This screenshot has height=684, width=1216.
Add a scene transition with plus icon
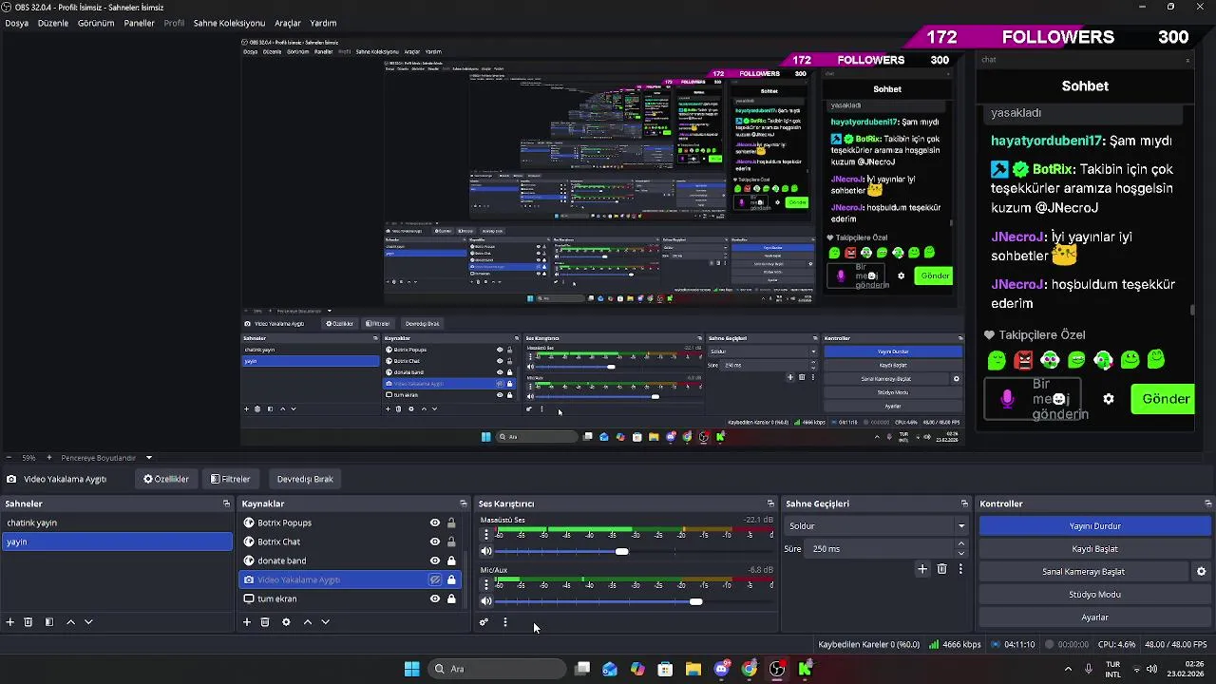click(921, 569)
